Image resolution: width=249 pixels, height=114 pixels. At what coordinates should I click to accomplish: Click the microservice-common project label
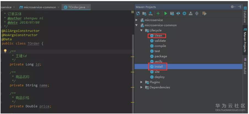161,25
